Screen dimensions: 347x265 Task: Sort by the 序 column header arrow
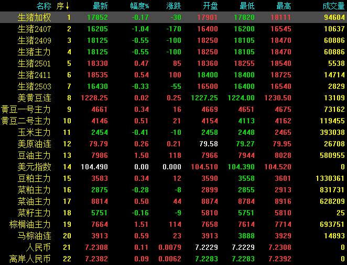(67, 6)
